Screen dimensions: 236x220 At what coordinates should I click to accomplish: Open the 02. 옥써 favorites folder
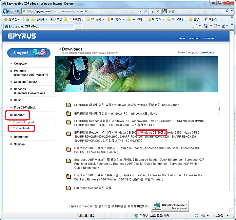click(95, 19)
